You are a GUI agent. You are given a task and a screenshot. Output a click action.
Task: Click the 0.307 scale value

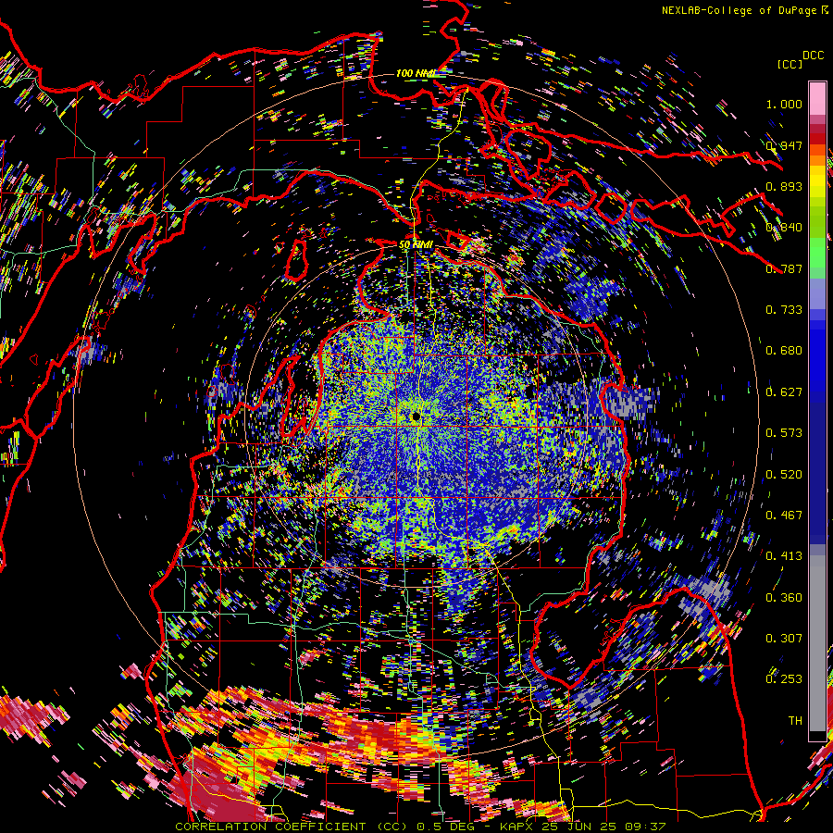point(784,638)
